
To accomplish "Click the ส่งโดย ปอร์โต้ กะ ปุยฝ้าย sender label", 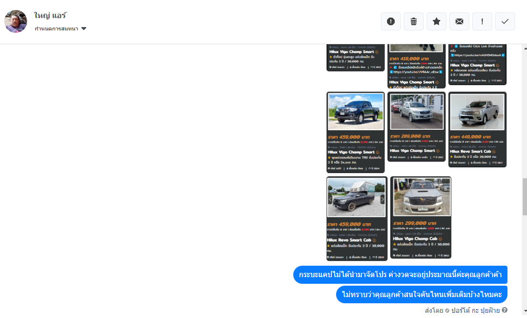I will tap(462, 310).
